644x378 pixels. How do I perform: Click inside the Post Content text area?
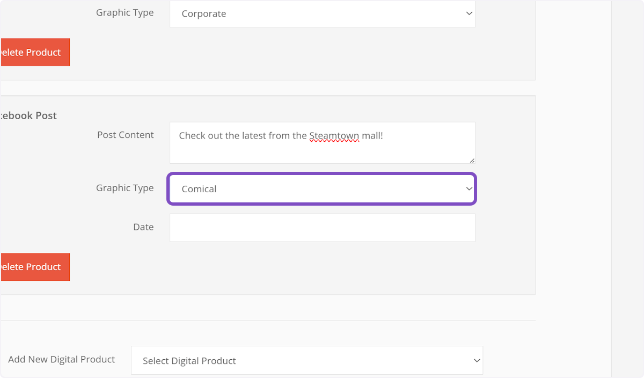tap(322, 149)
